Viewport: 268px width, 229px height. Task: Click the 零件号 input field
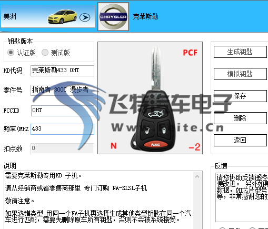tap(62, 90)
